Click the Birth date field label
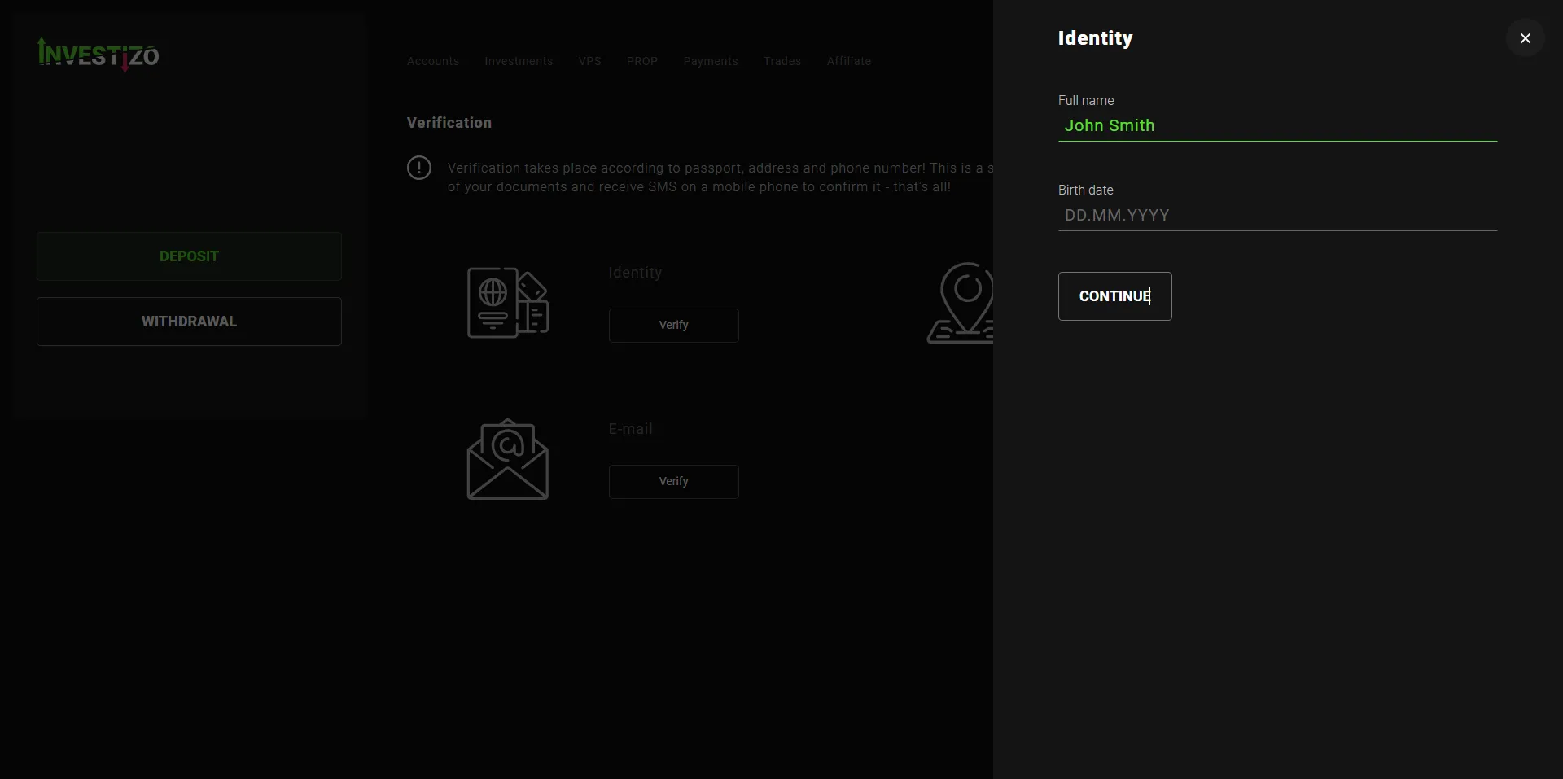Image resolution: width=1563 pixels, height=779 pixels. tap(1086, 190)
